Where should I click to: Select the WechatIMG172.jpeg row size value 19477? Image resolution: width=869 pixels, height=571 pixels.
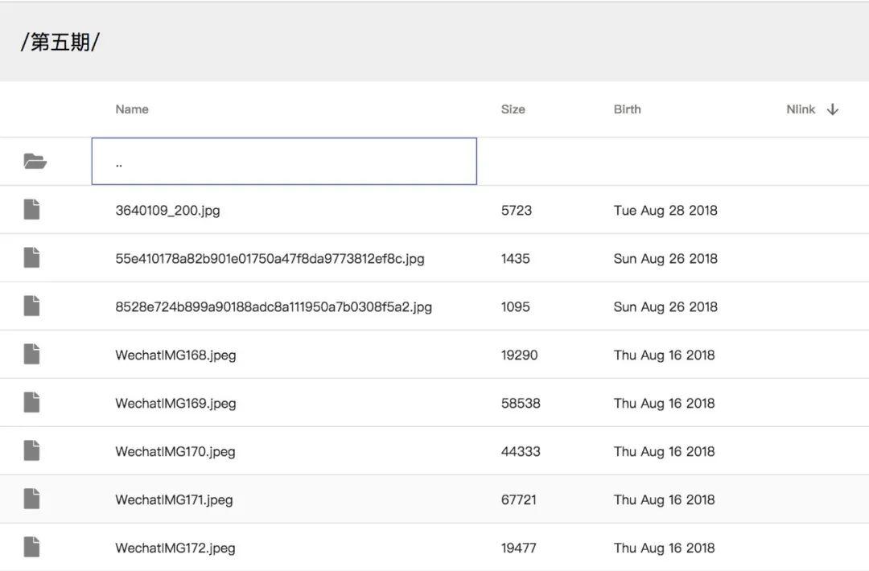(518, 548)
